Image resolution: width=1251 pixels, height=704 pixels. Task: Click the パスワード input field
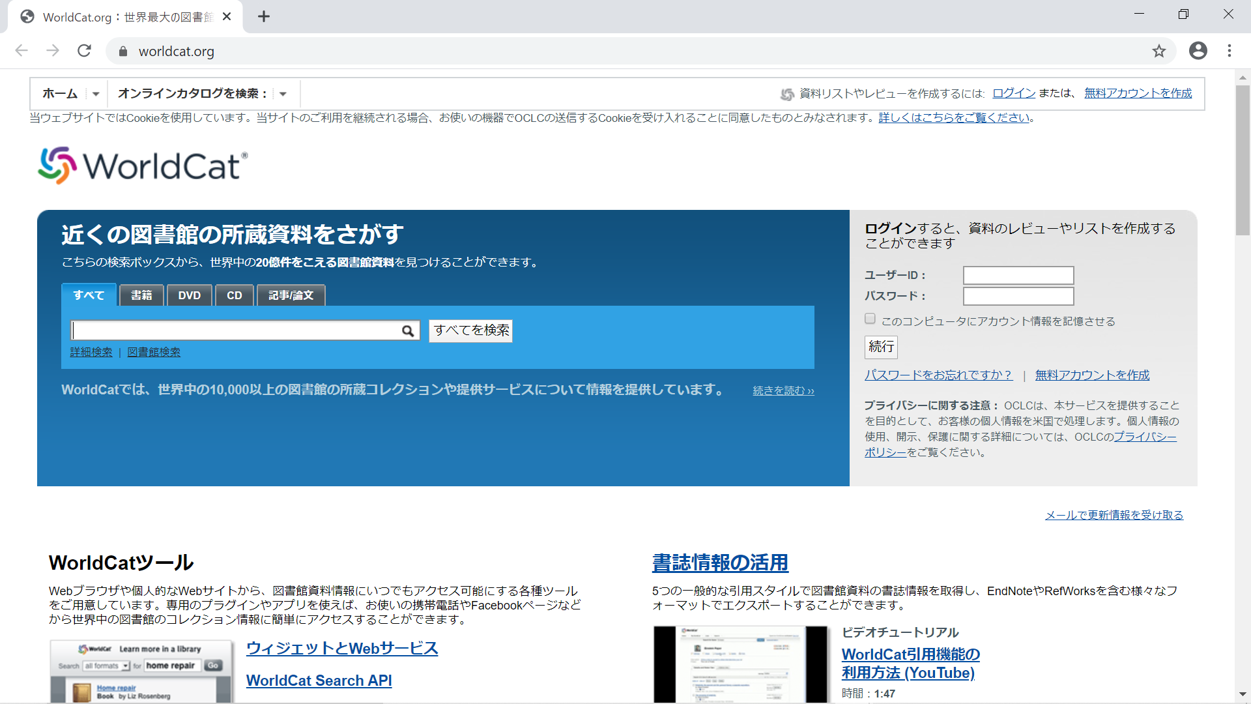pos(1018,296)
